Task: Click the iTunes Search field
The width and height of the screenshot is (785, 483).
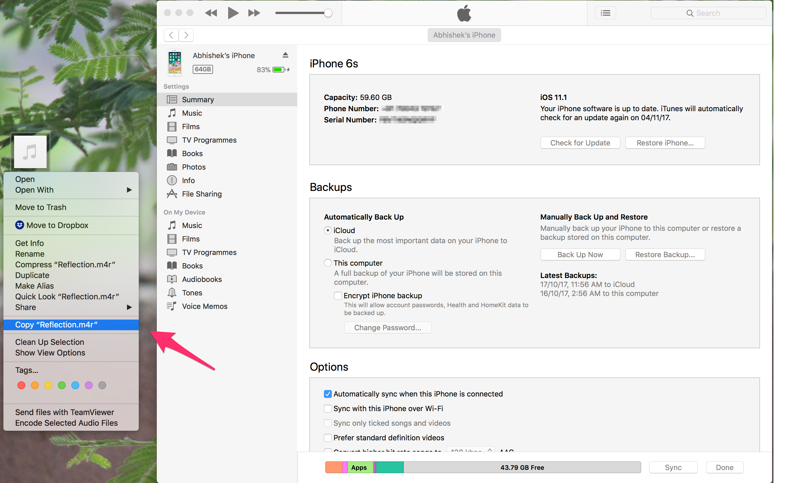Action: (x=708, y=13)
